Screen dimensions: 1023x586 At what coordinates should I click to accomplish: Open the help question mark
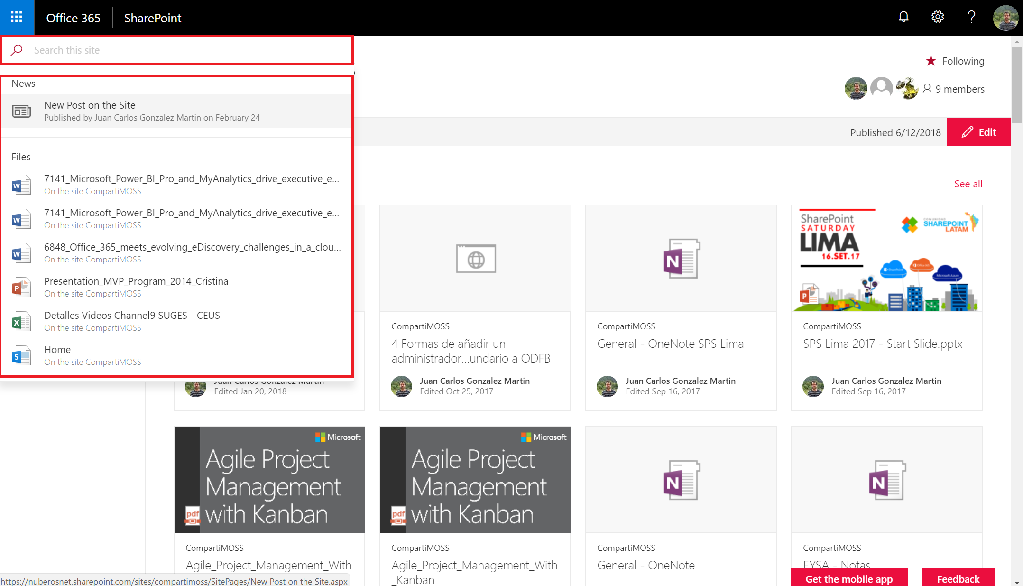[971, 18]
